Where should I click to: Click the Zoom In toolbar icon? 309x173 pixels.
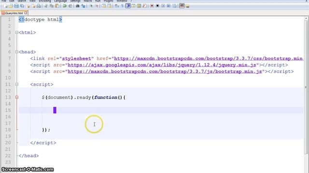coord(91,6)
